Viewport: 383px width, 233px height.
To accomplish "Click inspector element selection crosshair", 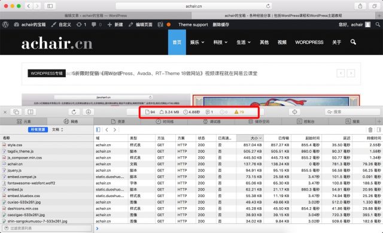I will (x=294, y=112).
